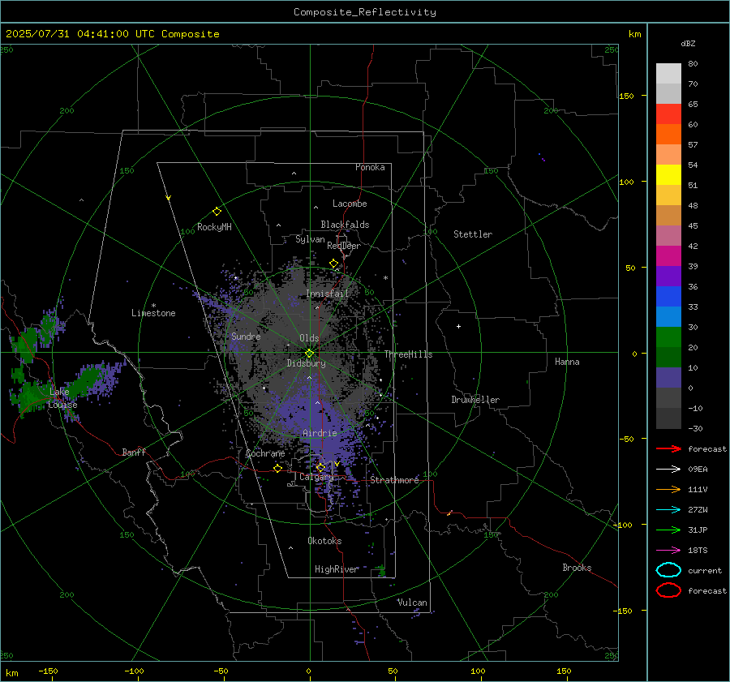Click the Strathmore label
Viewport: 730px width, 682px height.
pos(394,480)
